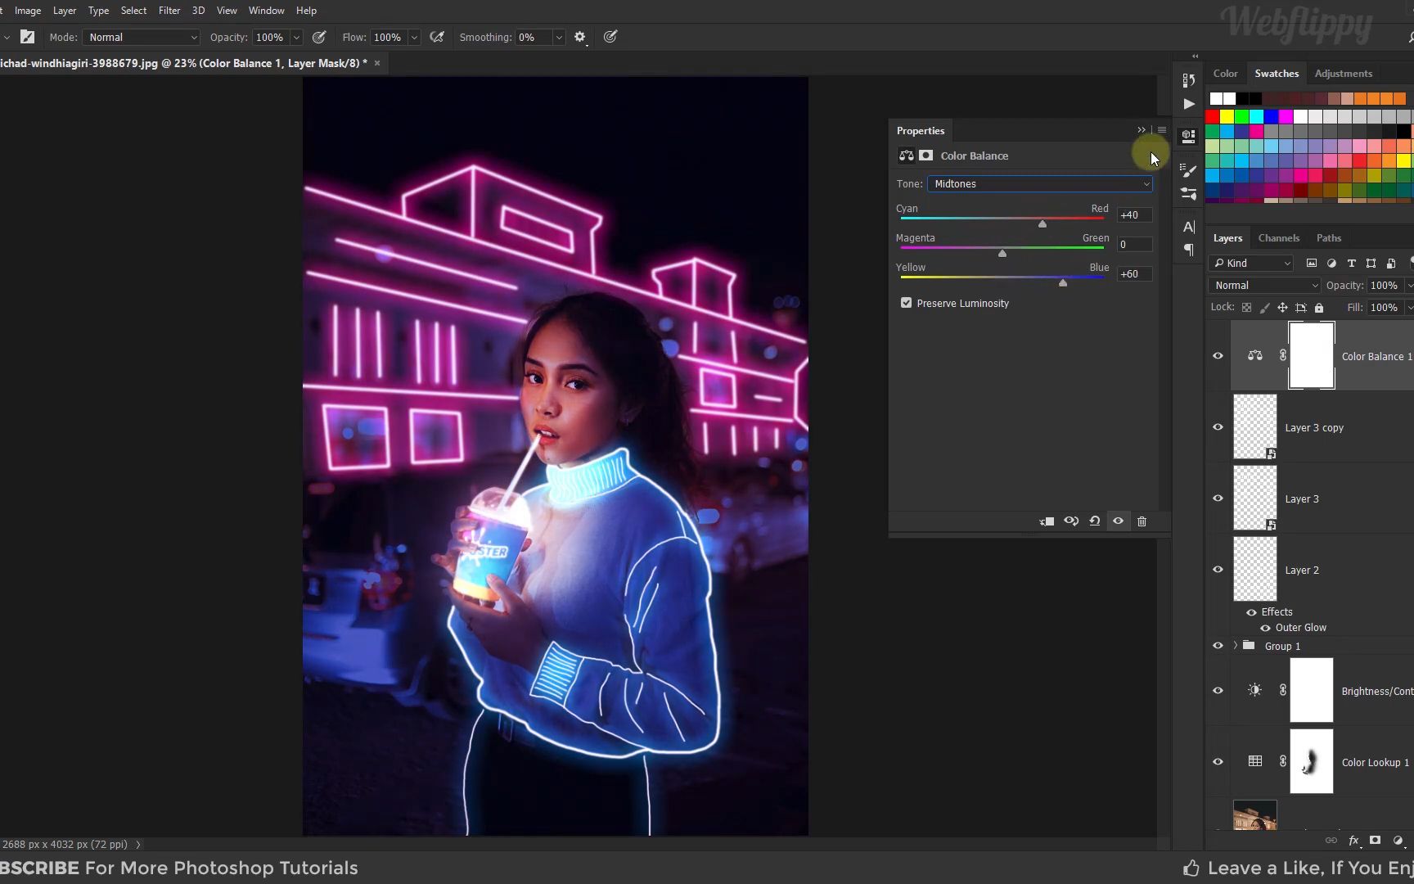Click the Color Balance 1 mask thumbnail
The image size is (1414, 884).
click(x=1311, y=355)
